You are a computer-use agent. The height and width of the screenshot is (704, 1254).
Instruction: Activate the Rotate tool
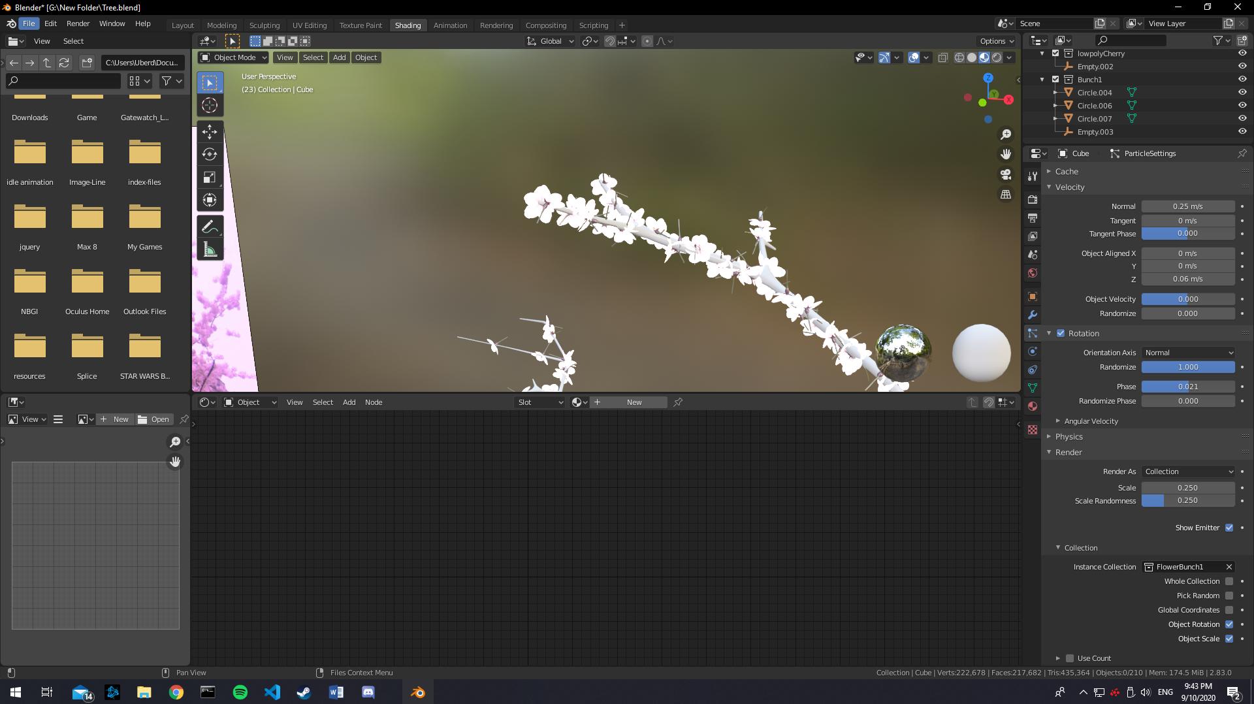coord(210,154)
